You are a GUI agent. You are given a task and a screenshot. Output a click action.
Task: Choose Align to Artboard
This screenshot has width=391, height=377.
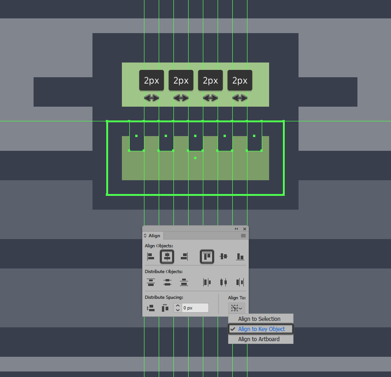pyautogui.click(x=260, y=339)
